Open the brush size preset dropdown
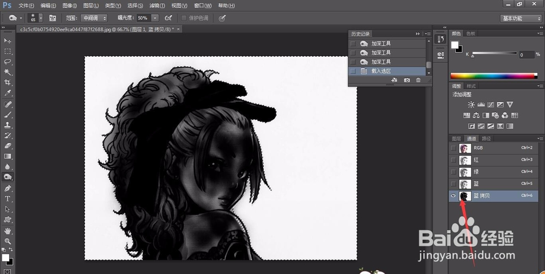545x274 pixels. pyautogui.click(x=41, y=18)
